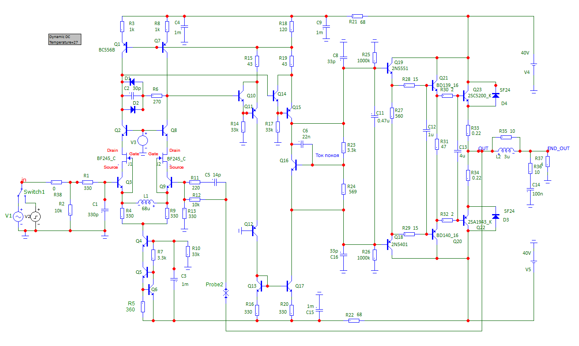The image size is (579, 346).
Task: Click the '14p' value of C5
Action: tap(217, 175)
